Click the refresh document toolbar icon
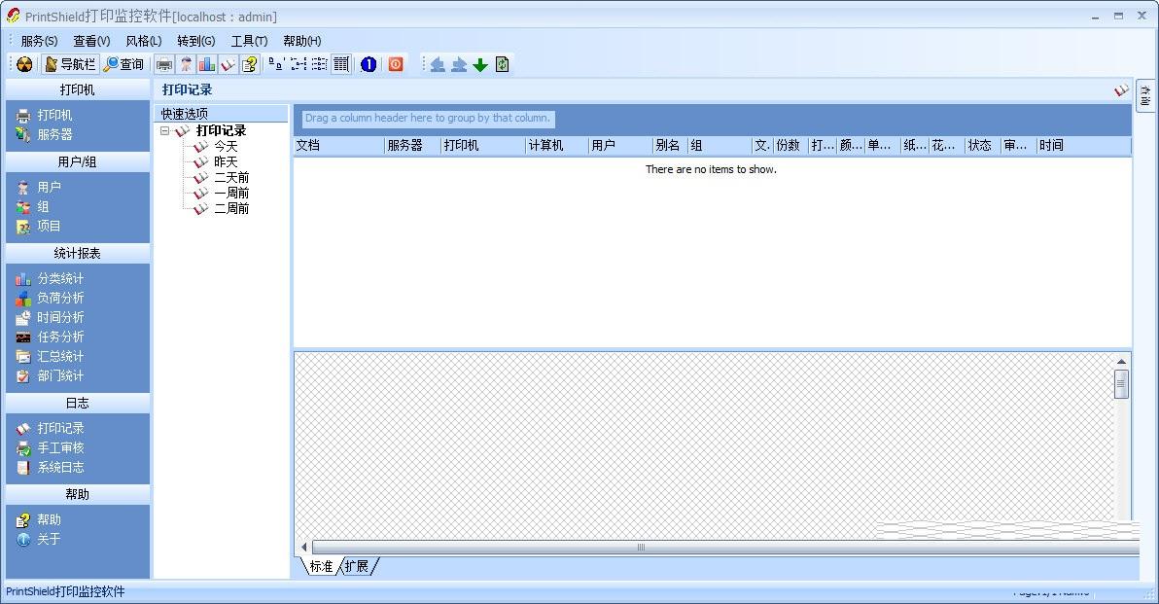1159x604 pixels. click(x=502, y=65)
